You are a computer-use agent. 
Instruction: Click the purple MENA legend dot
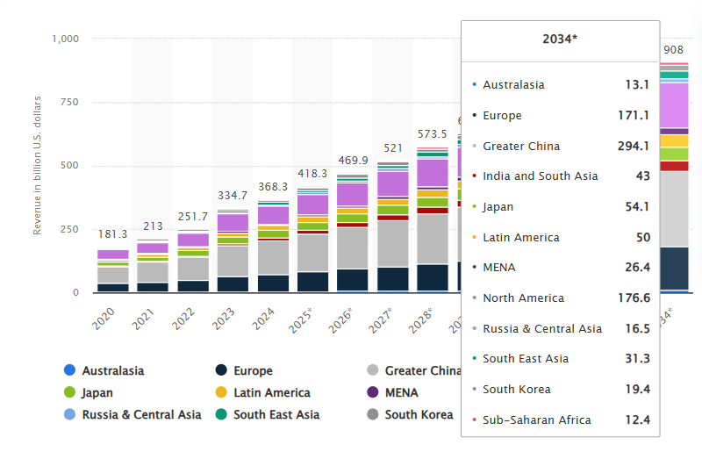372,392
